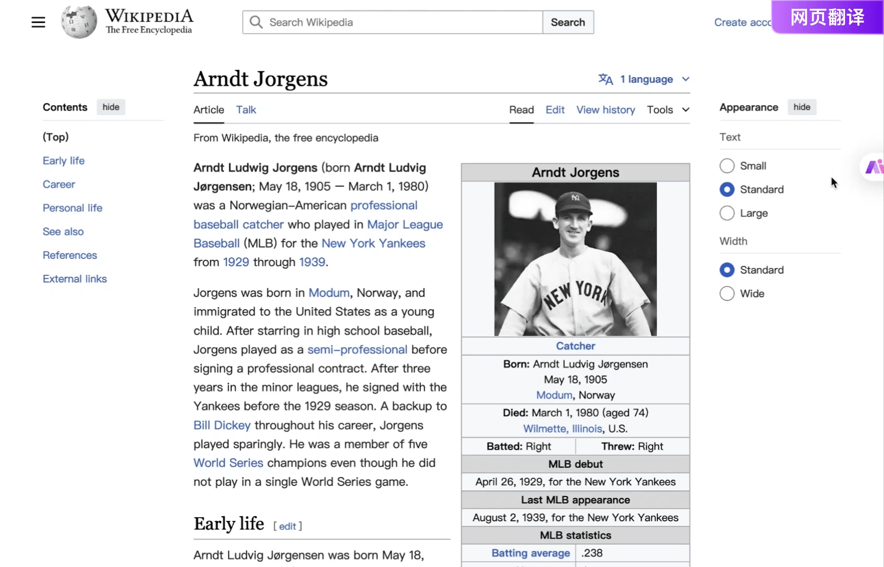The width and height of the screenshot is (884, 567).
Task: Open the New York Yankees link
Action: pos(373,244)
